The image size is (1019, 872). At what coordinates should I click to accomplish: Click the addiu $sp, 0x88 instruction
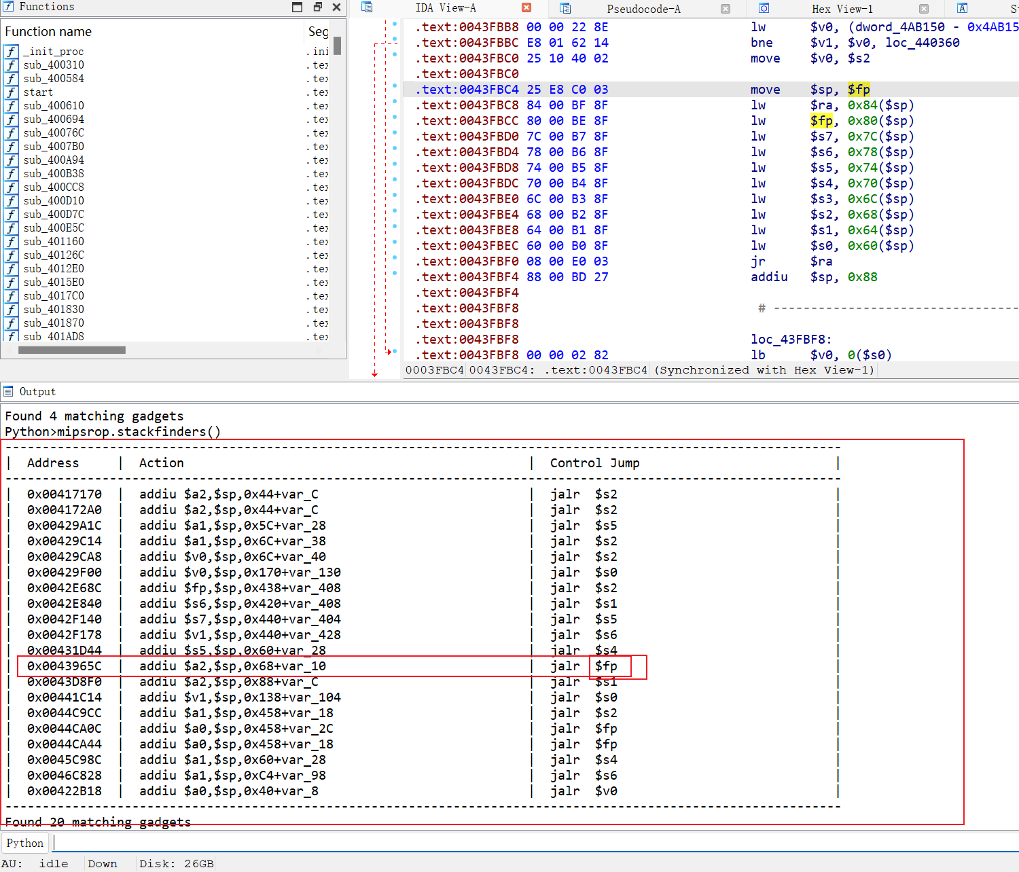click(814, 277)
